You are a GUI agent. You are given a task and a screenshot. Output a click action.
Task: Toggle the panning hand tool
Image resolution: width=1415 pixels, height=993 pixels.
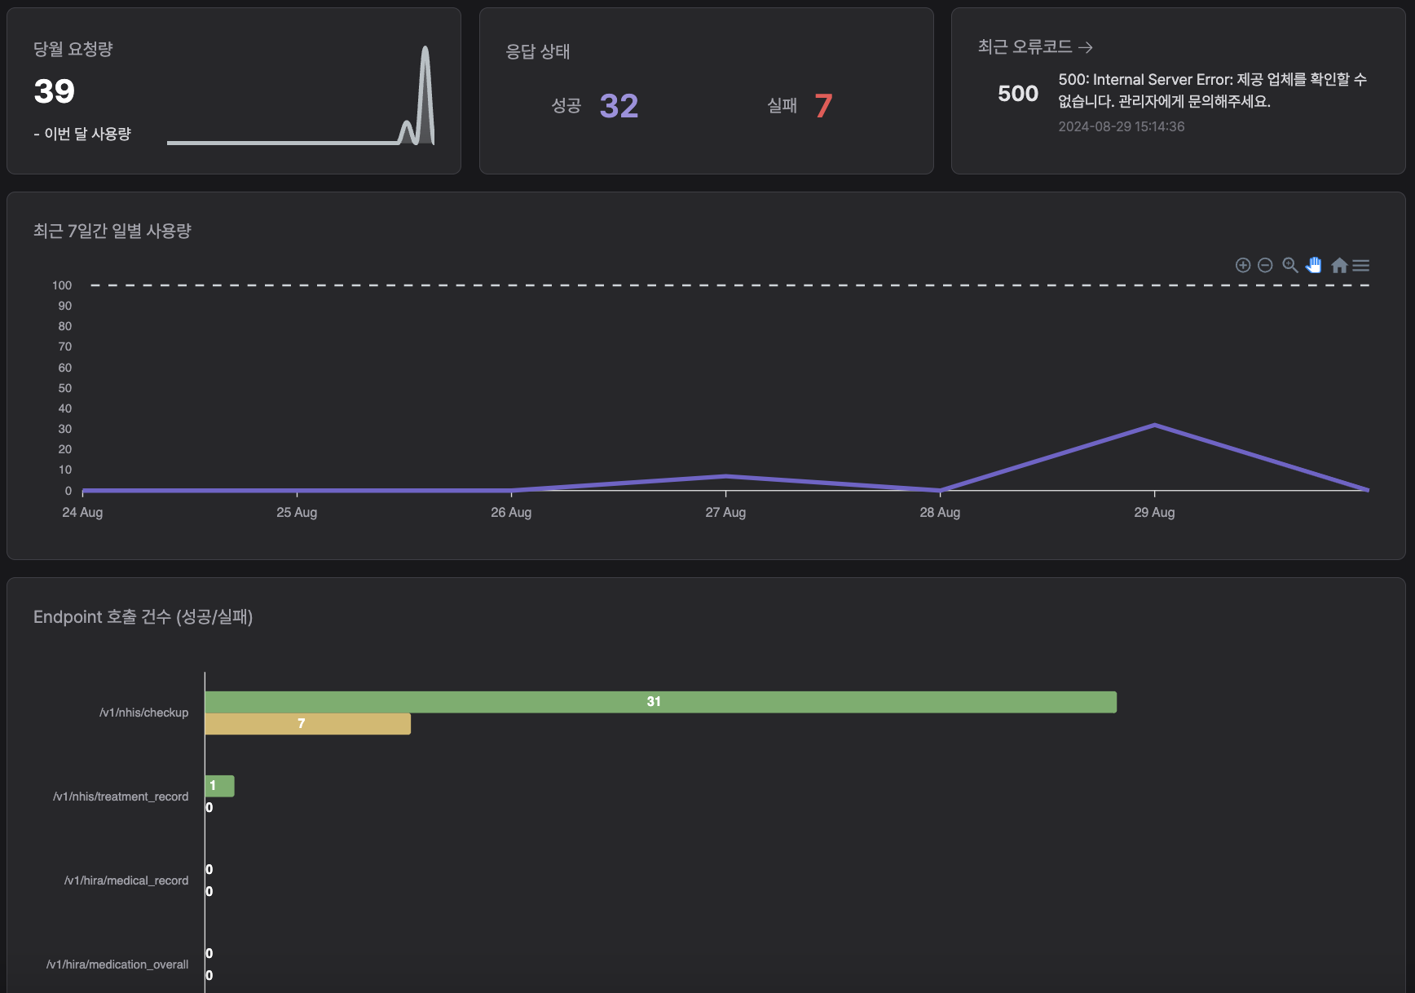[x=1314, y=265]
